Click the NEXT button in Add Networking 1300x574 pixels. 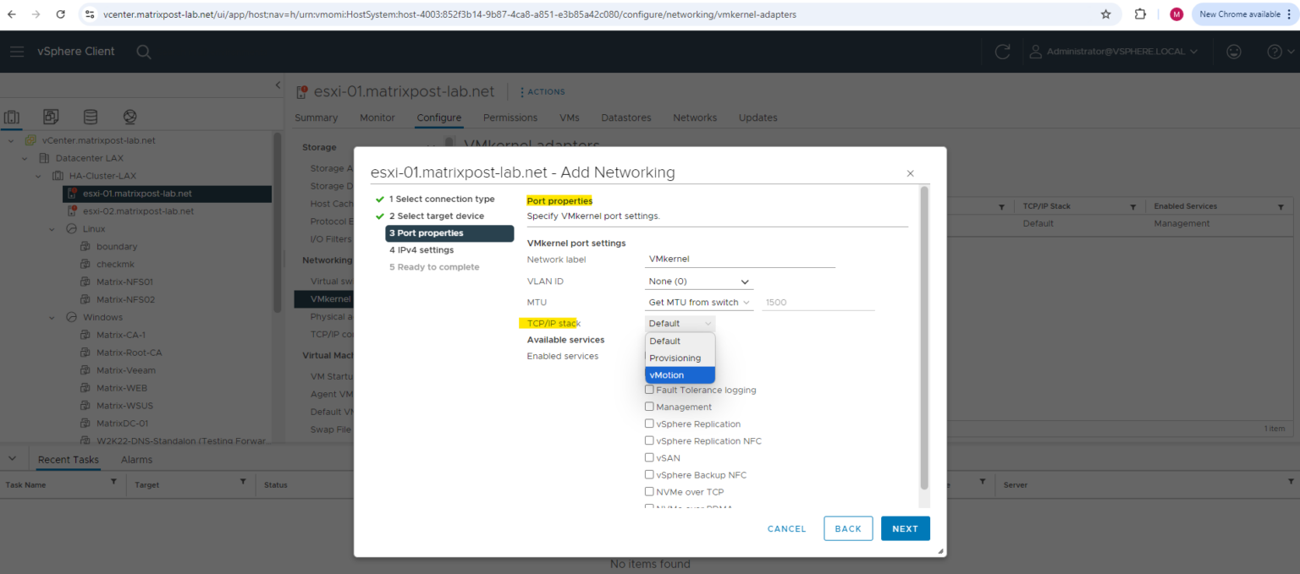(x=905, y=528)
